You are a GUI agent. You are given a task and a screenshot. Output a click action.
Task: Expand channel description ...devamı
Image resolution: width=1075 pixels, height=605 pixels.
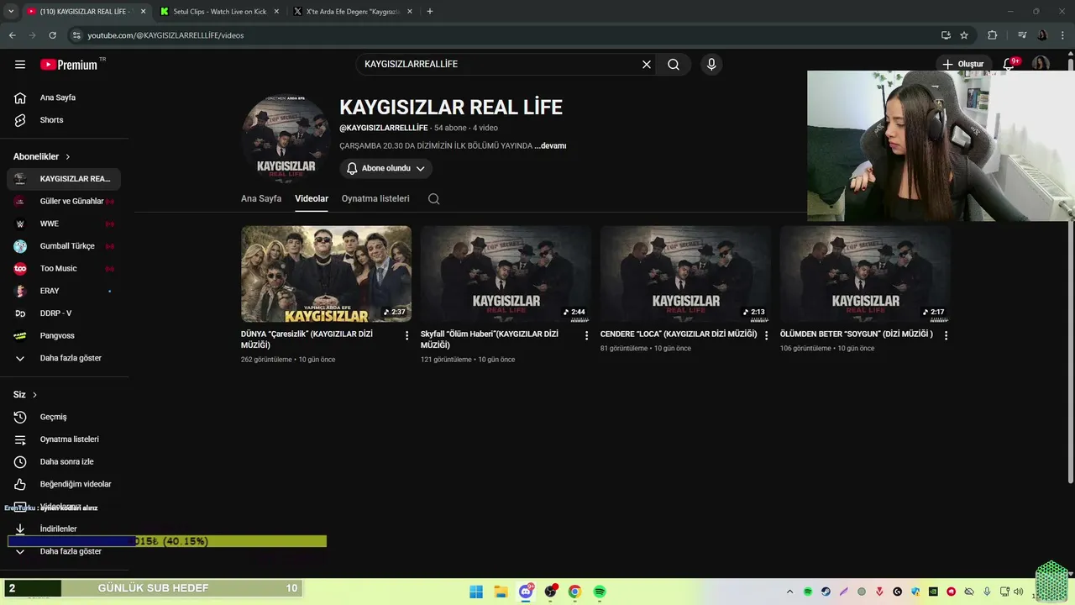tap(550, 145)
